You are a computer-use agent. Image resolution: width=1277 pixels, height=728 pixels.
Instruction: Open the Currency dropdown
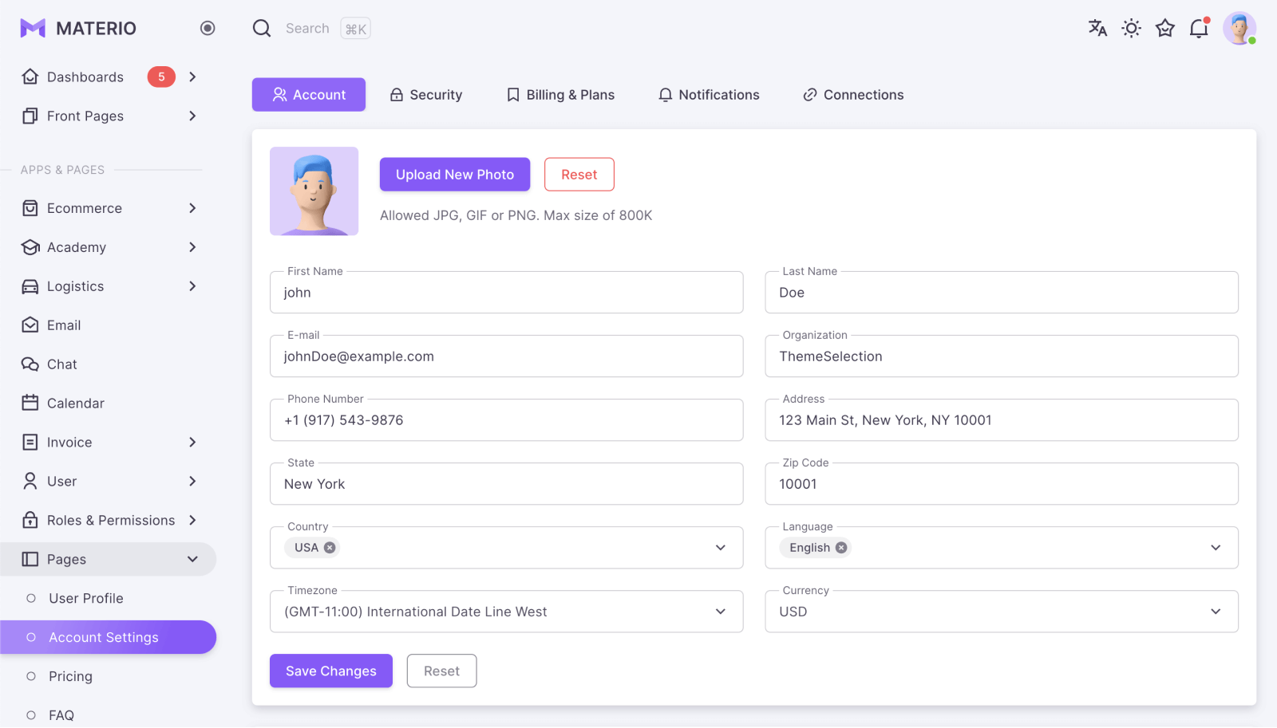1002,612
